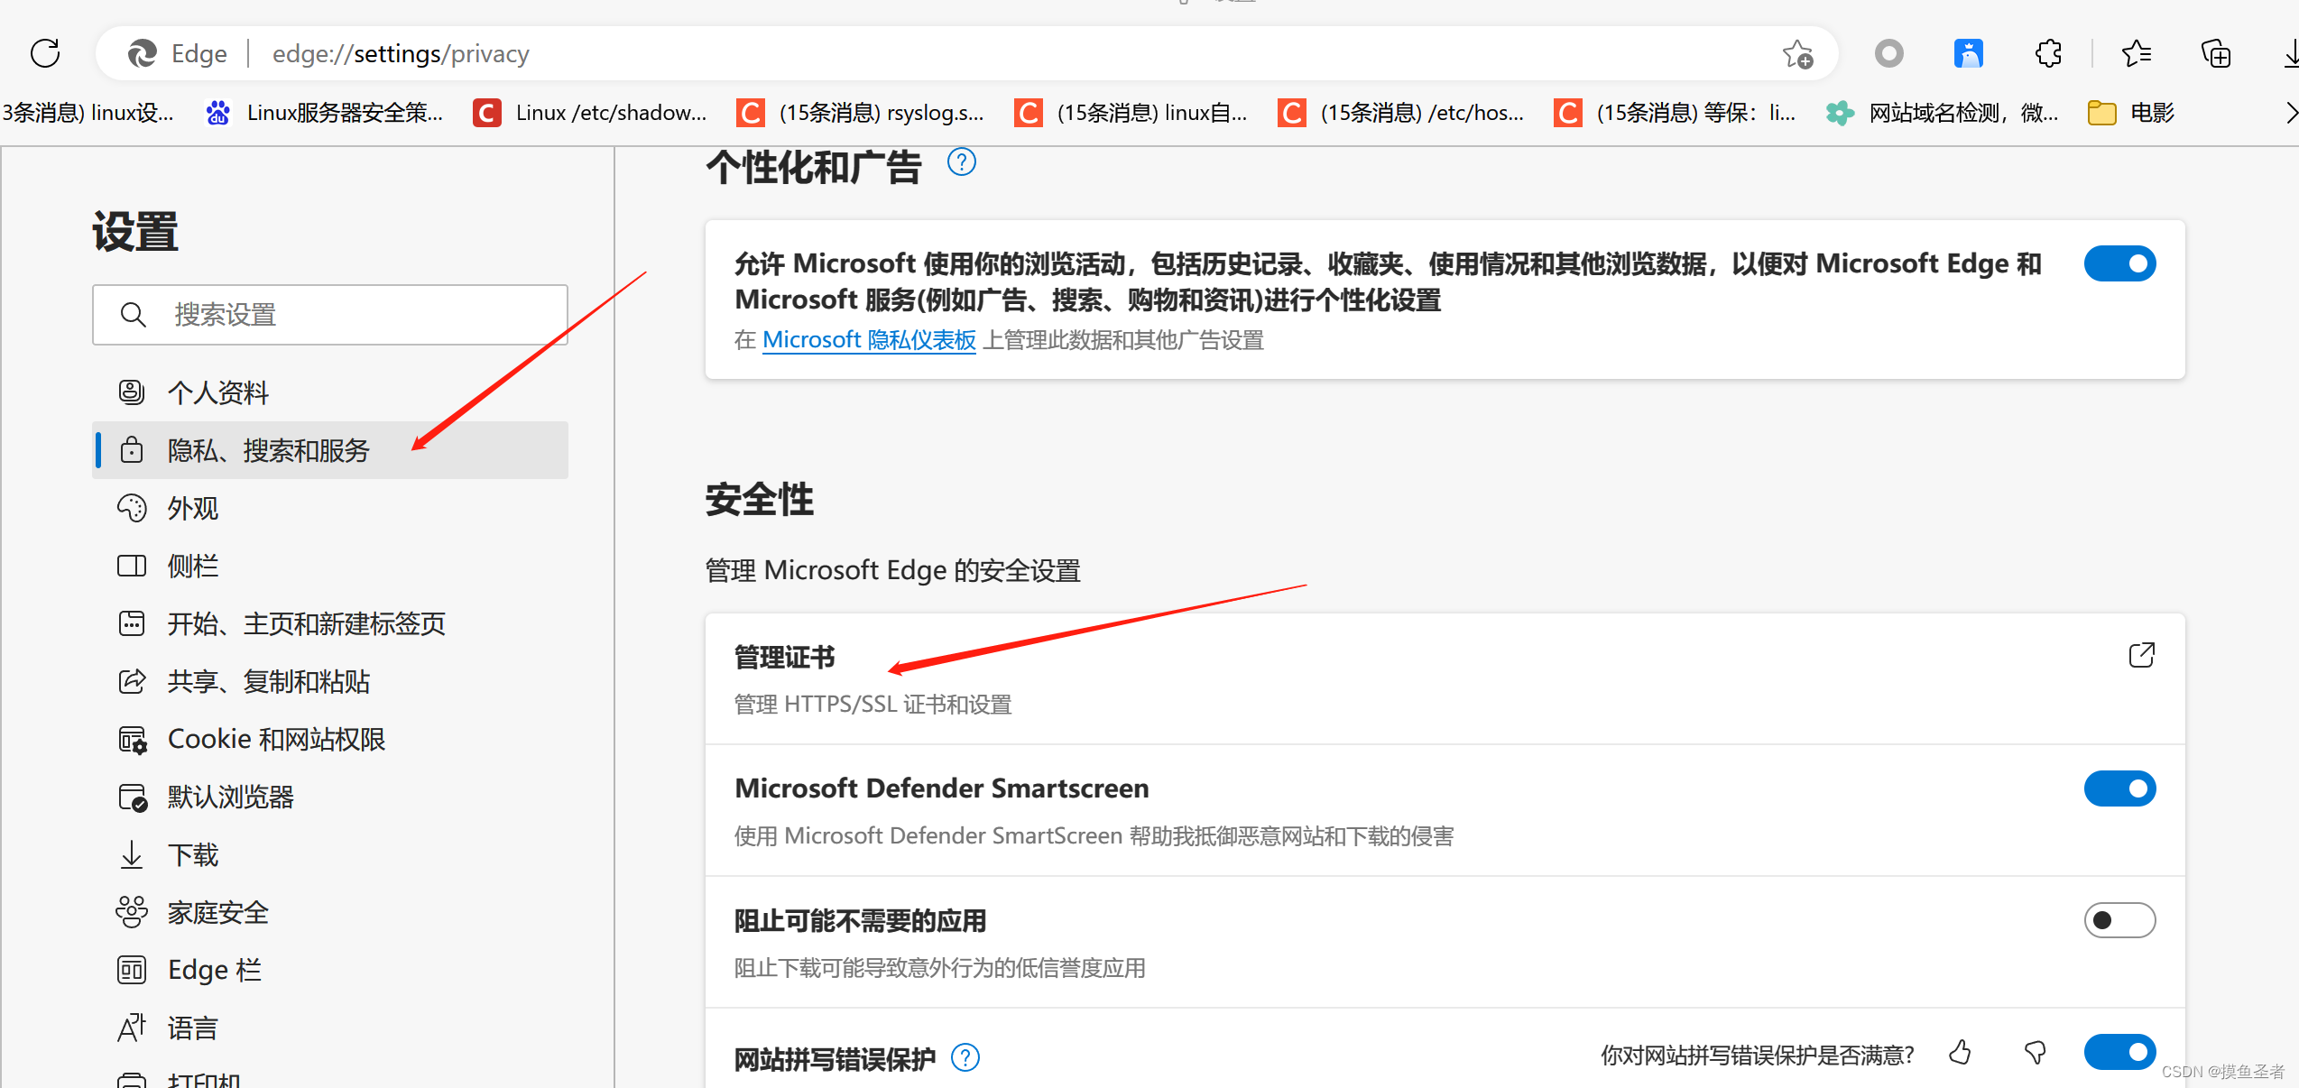Click thumbs down for typo protection feedback

pos(2035,1052)
